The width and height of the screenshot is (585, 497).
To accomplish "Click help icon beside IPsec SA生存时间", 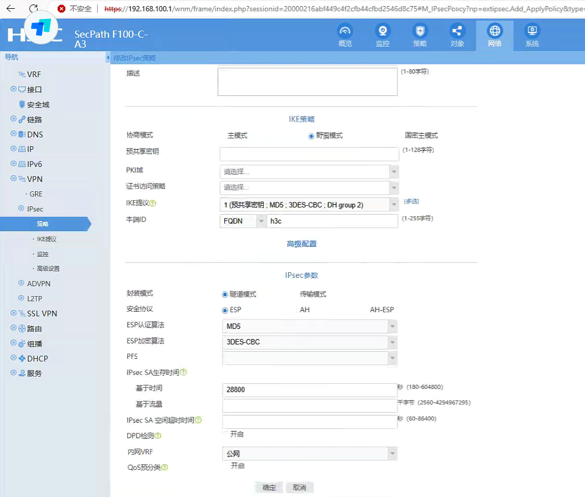I will coord(183,373).
